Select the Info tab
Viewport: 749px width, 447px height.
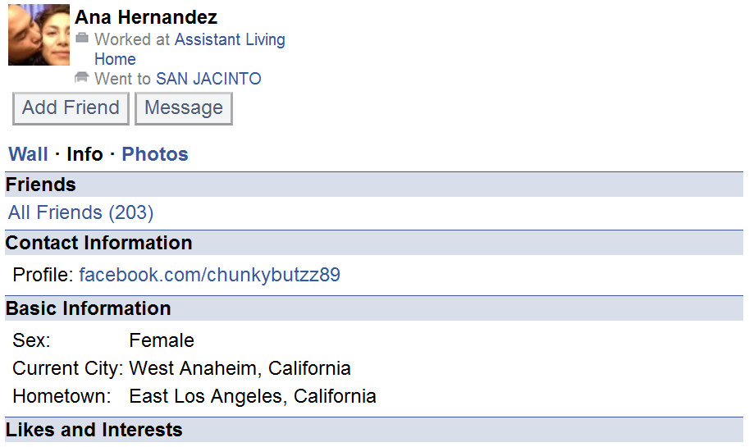[84, 154]
